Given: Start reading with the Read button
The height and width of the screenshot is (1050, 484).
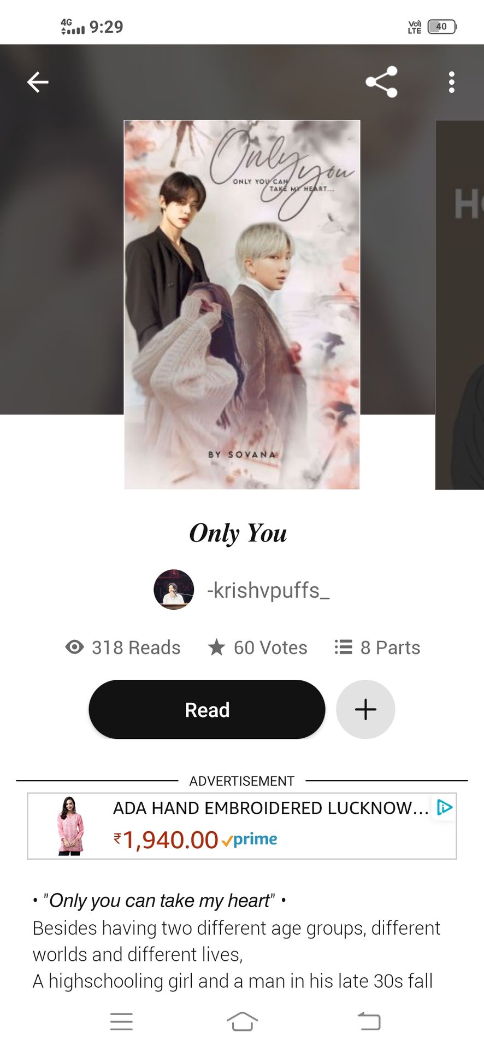Looking at the screenshot, I should (x=207, y=709).
